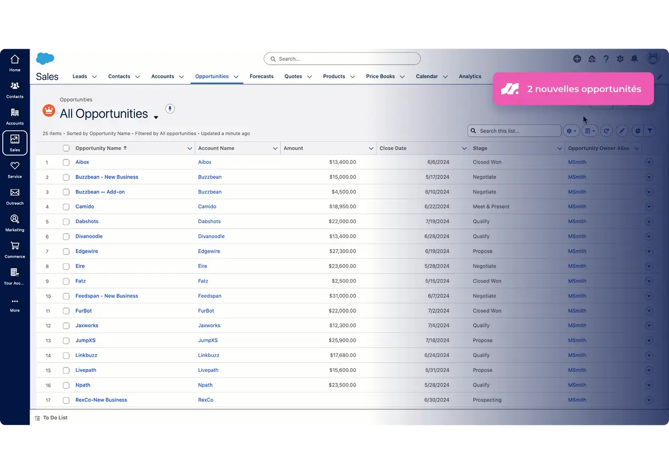Pin the All Opportunities list view
This screenshot has width=669, height=474.
click(x=170, y=108)
